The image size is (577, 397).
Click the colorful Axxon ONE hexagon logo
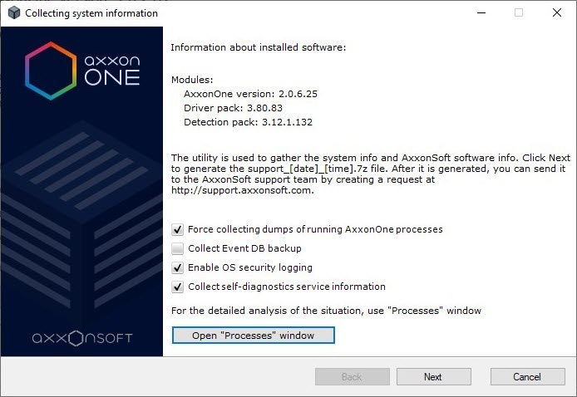tap(50, 66)
